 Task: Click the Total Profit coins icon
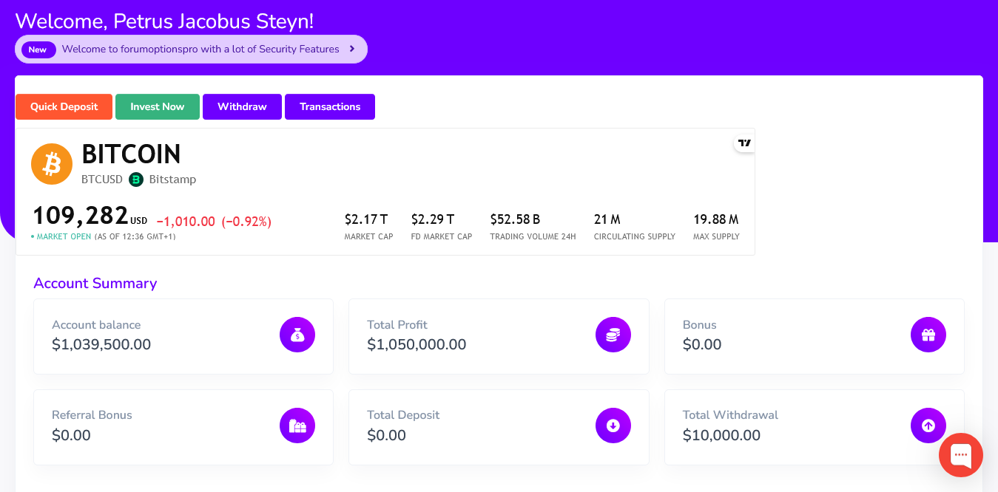tap(613, 335)
